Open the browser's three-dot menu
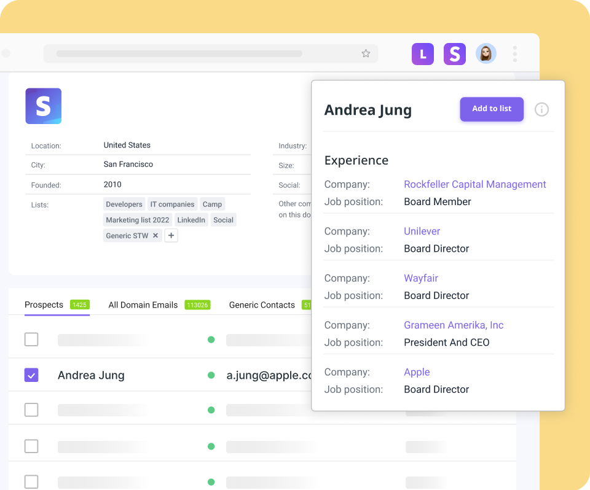This screenshot has width=590, height=490. 514,54
